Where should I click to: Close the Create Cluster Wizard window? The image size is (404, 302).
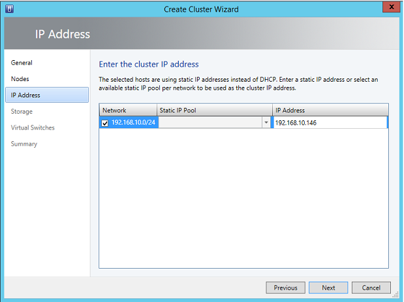(390, 7)
